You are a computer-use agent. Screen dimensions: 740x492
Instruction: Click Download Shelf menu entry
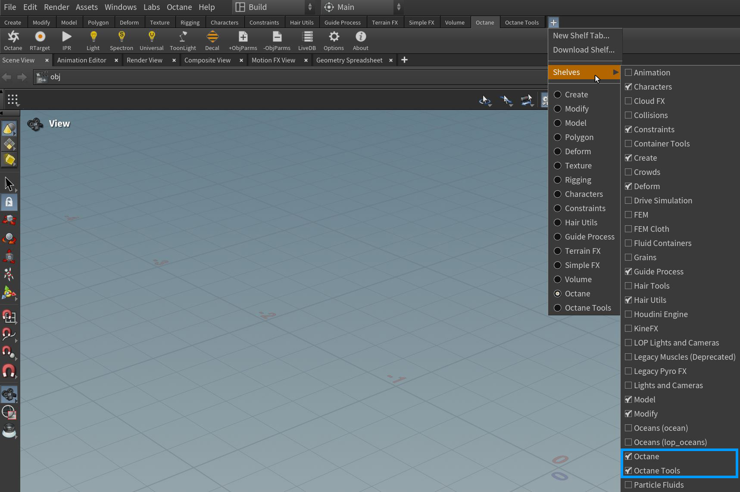(x=584, y=50)
